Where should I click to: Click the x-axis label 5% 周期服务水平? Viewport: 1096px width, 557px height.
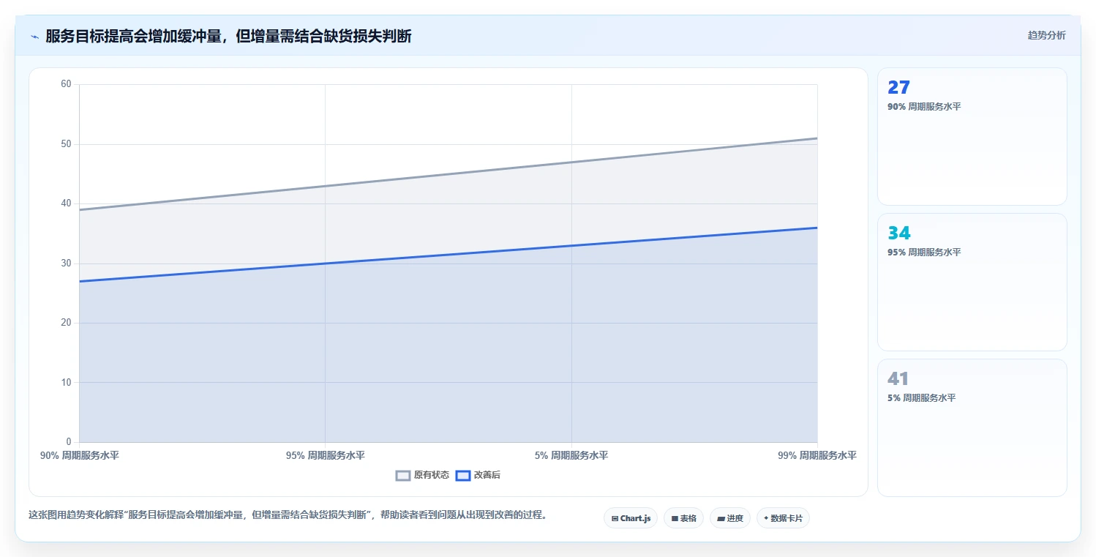[x=571, y=455]
